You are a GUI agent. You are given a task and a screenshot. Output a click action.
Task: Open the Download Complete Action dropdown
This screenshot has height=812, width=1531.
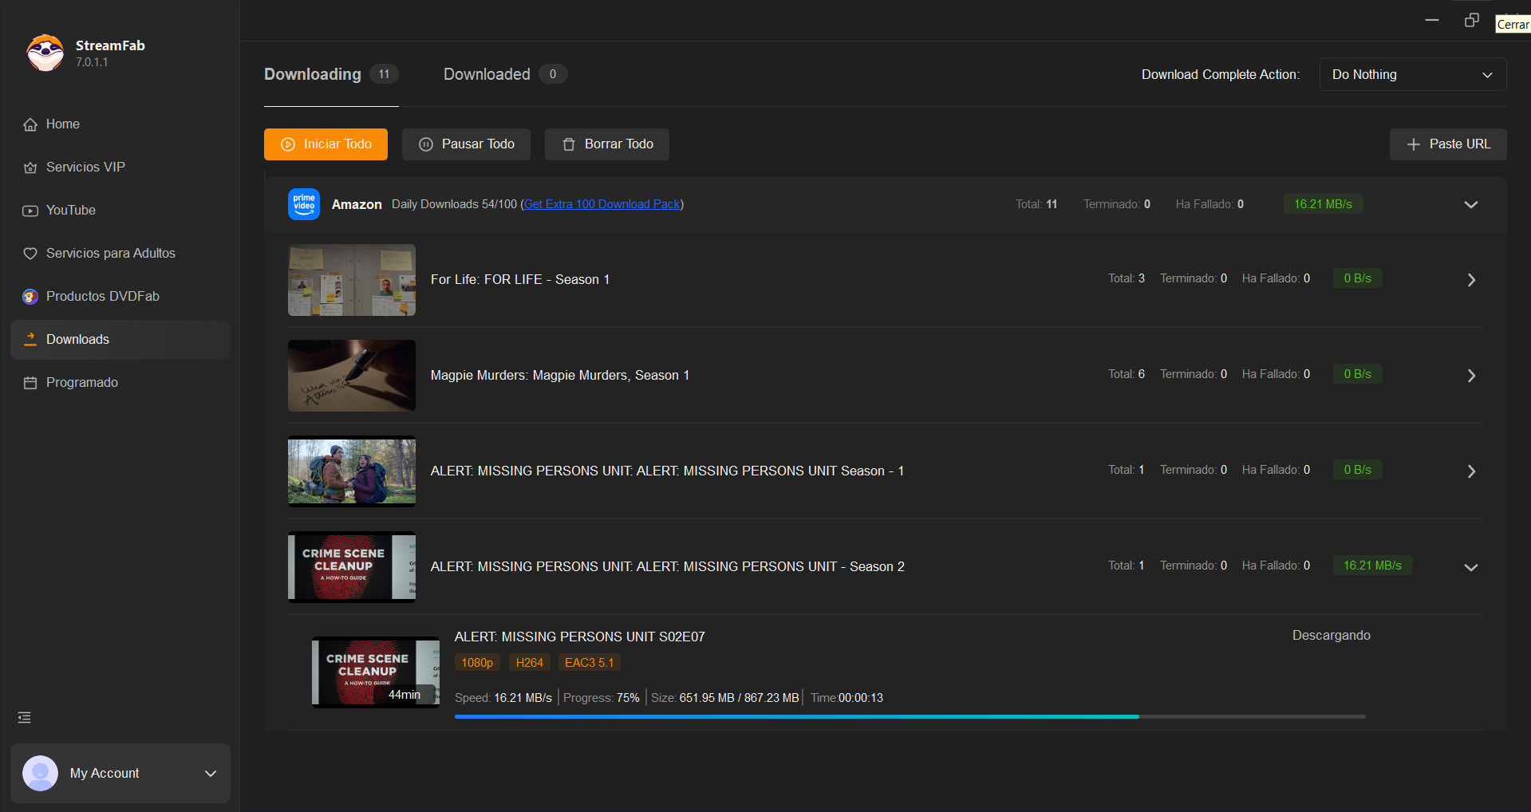click(1412, 74)
